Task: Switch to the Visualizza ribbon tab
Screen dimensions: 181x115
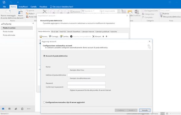Action: pyautogui.click(x=43, y=7)
